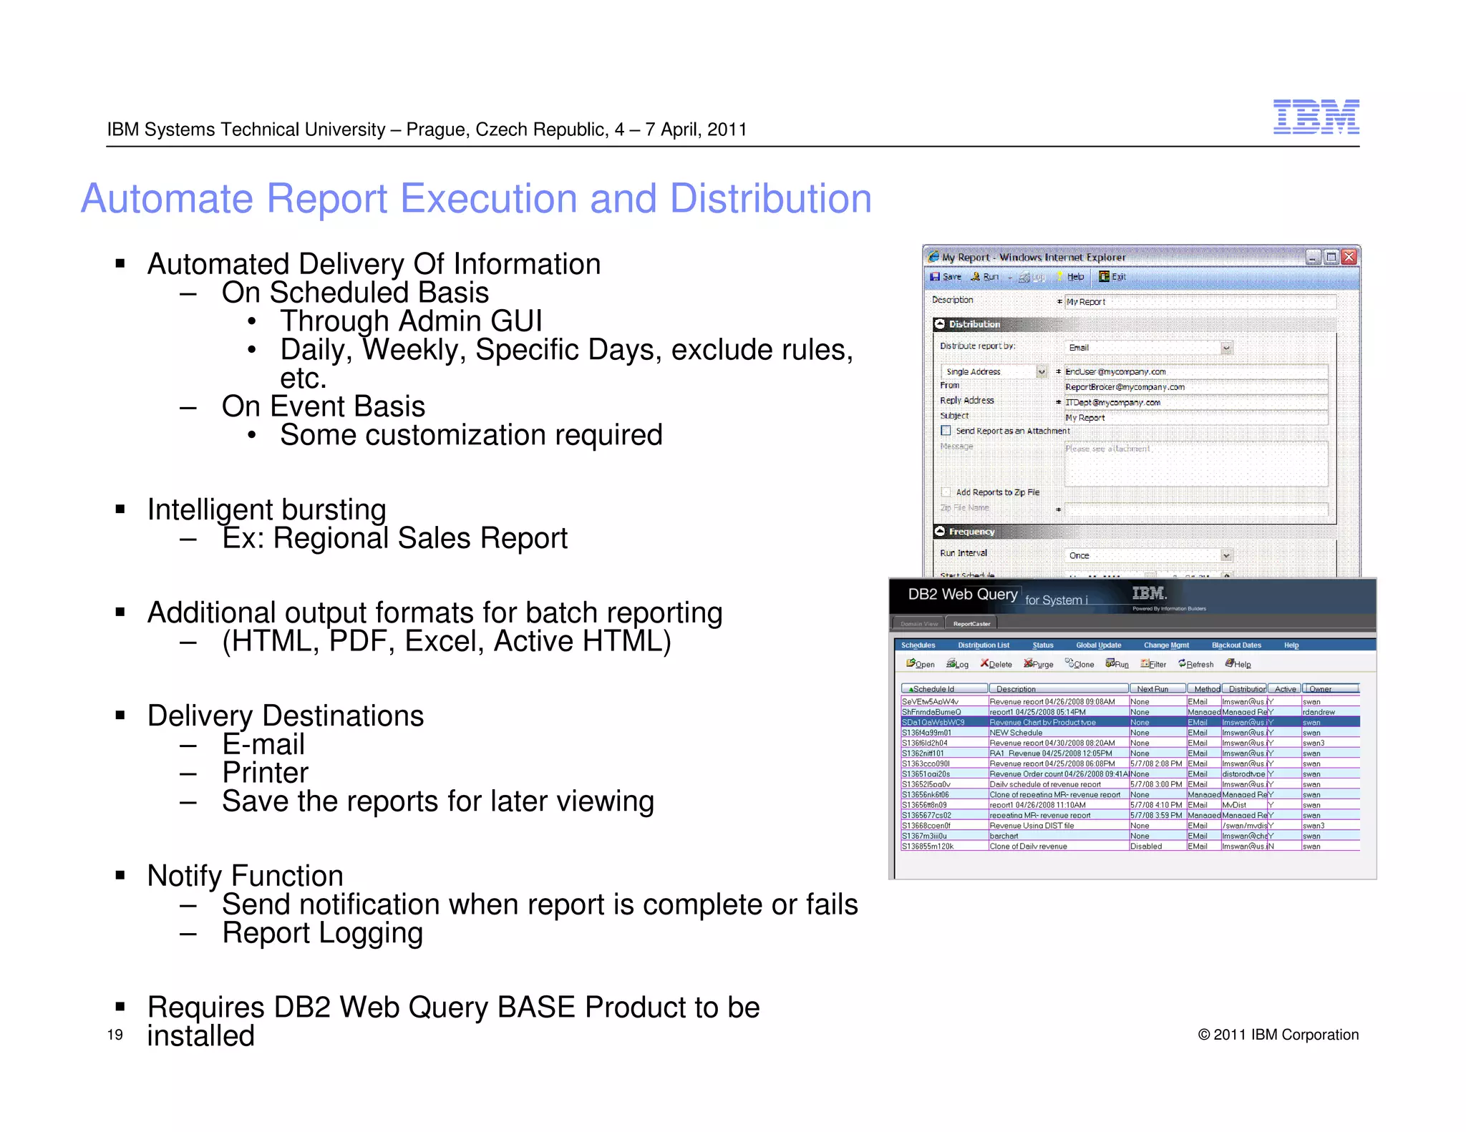
Task: Click the Purge icon in the schedule toolbar
Action: coord(1028,663)
